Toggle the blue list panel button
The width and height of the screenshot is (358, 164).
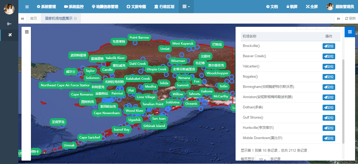coord(350,32)
